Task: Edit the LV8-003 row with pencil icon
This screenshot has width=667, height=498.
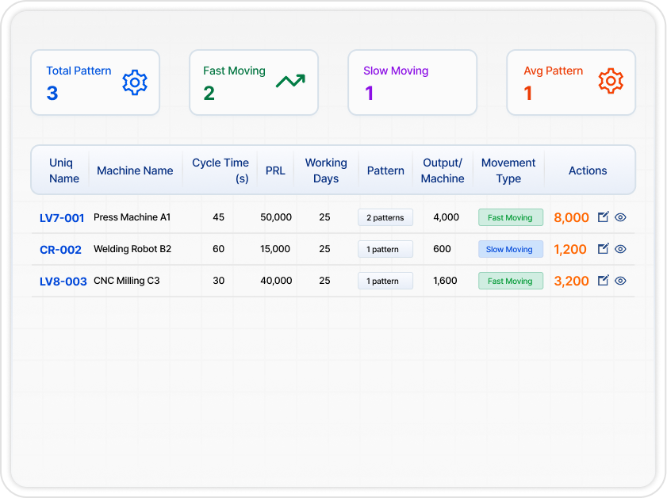Action: [x=603, y=281]
